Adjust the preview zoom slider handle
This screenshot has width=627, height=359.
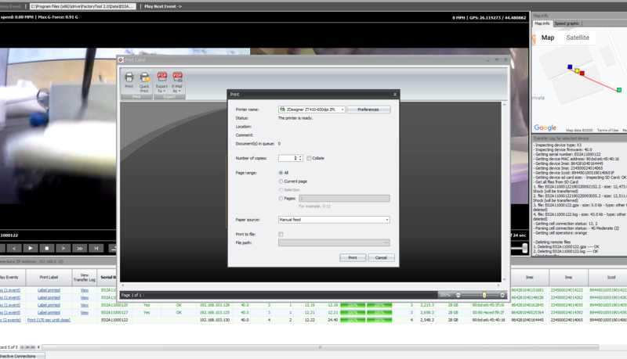(484, 295)
